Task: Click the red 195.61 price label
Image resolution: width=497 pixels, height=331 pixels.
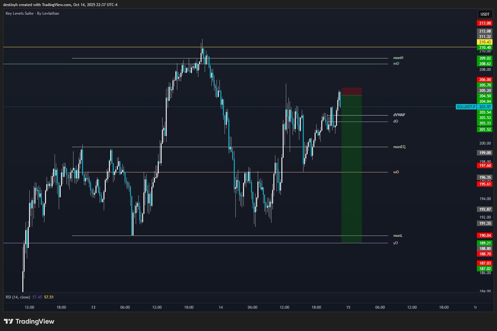Action: coord(484,184)
